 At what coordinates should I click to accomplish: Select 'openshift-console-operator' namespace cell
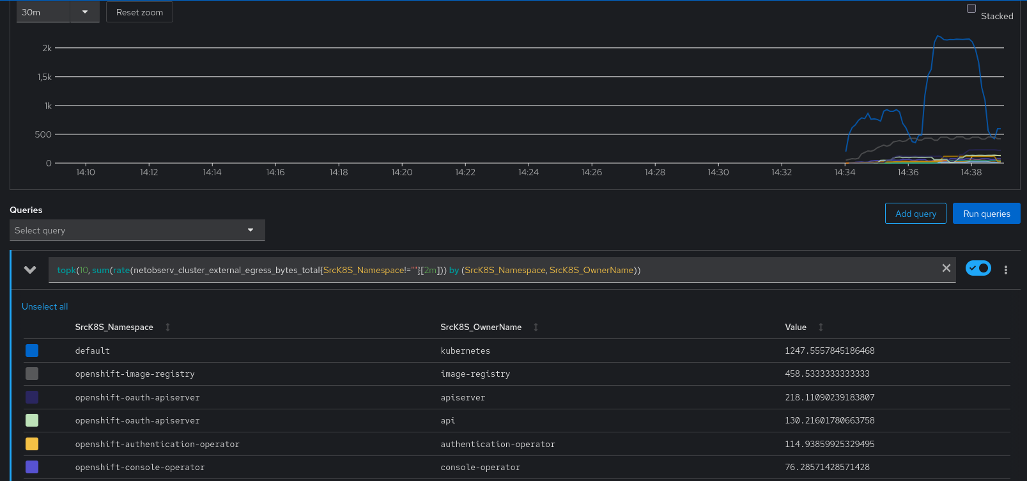(140, 467)
